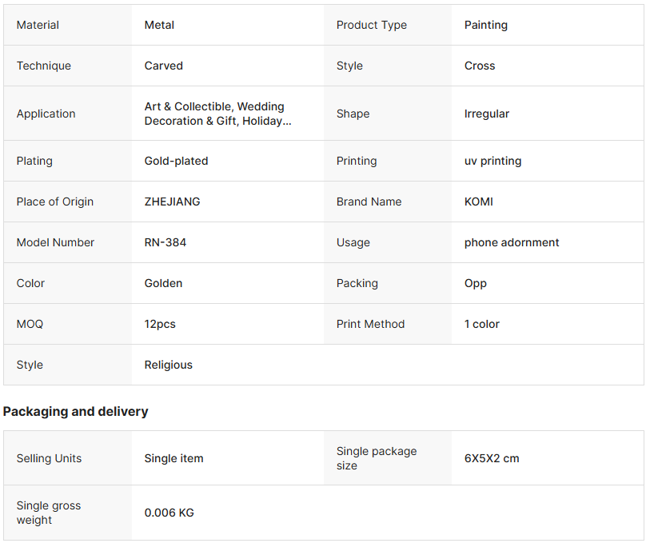Screen dimensions: 654x551
Task: Click the Packaging and delivery heading
Action: (75, 411)
